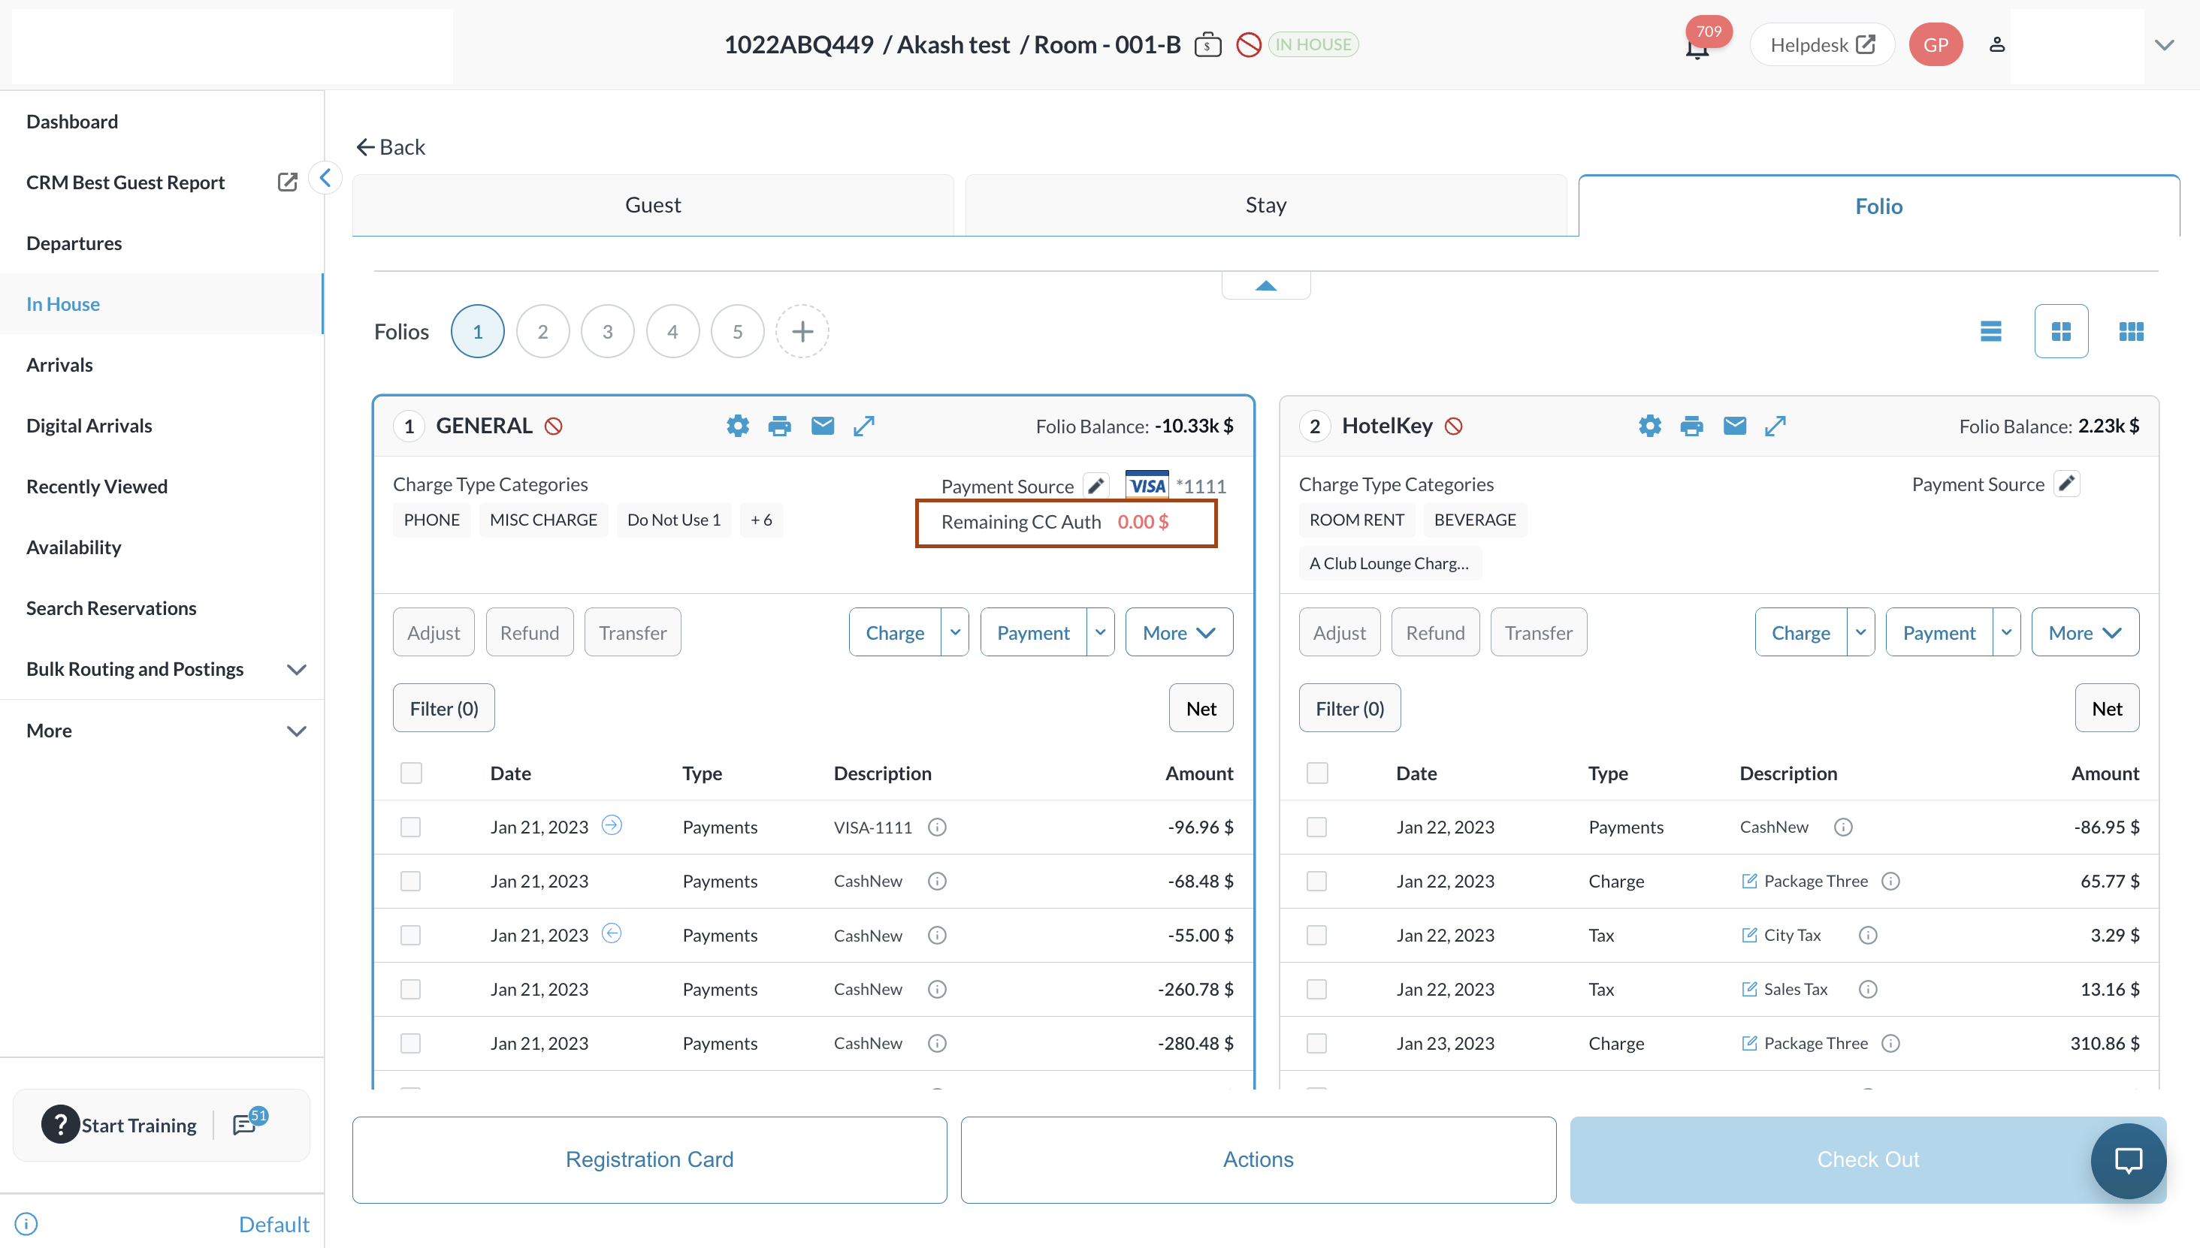Add a new folio with plus
2200x1248 pixels.
point(802,332)
